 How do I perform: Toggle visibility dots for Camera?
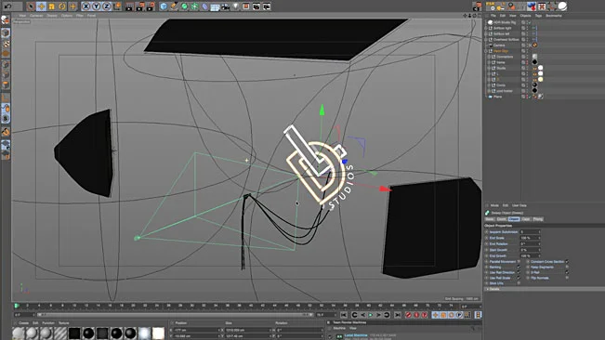(528, 46)
